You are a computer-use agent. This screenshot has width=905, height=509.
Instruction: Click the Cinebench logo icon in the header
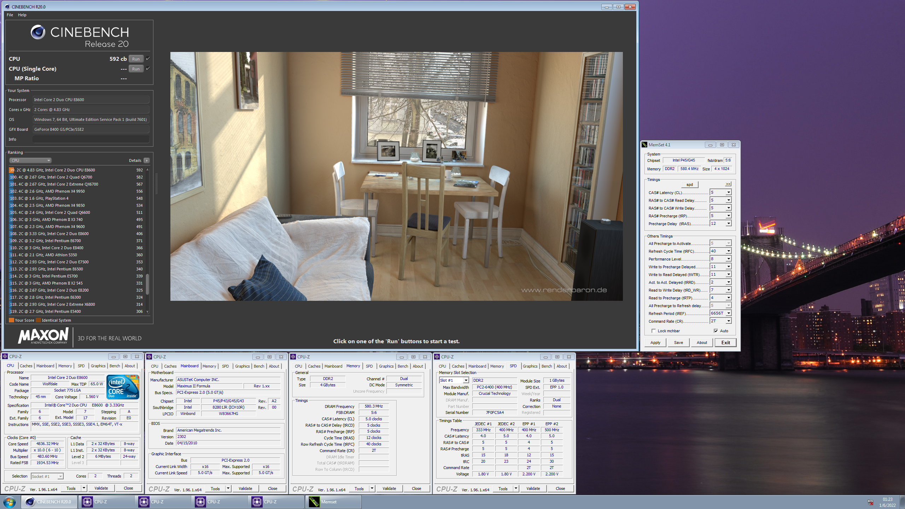pos(38,32)
